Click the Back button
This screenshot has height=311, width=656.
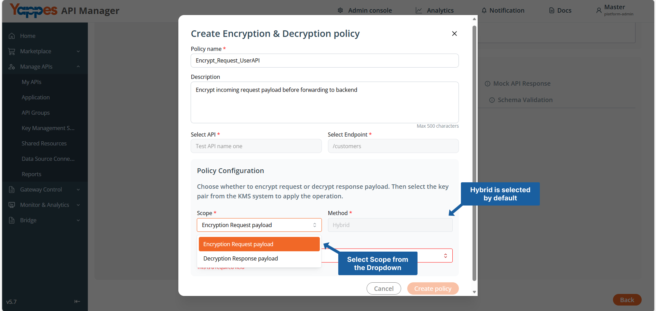(627, 300)
